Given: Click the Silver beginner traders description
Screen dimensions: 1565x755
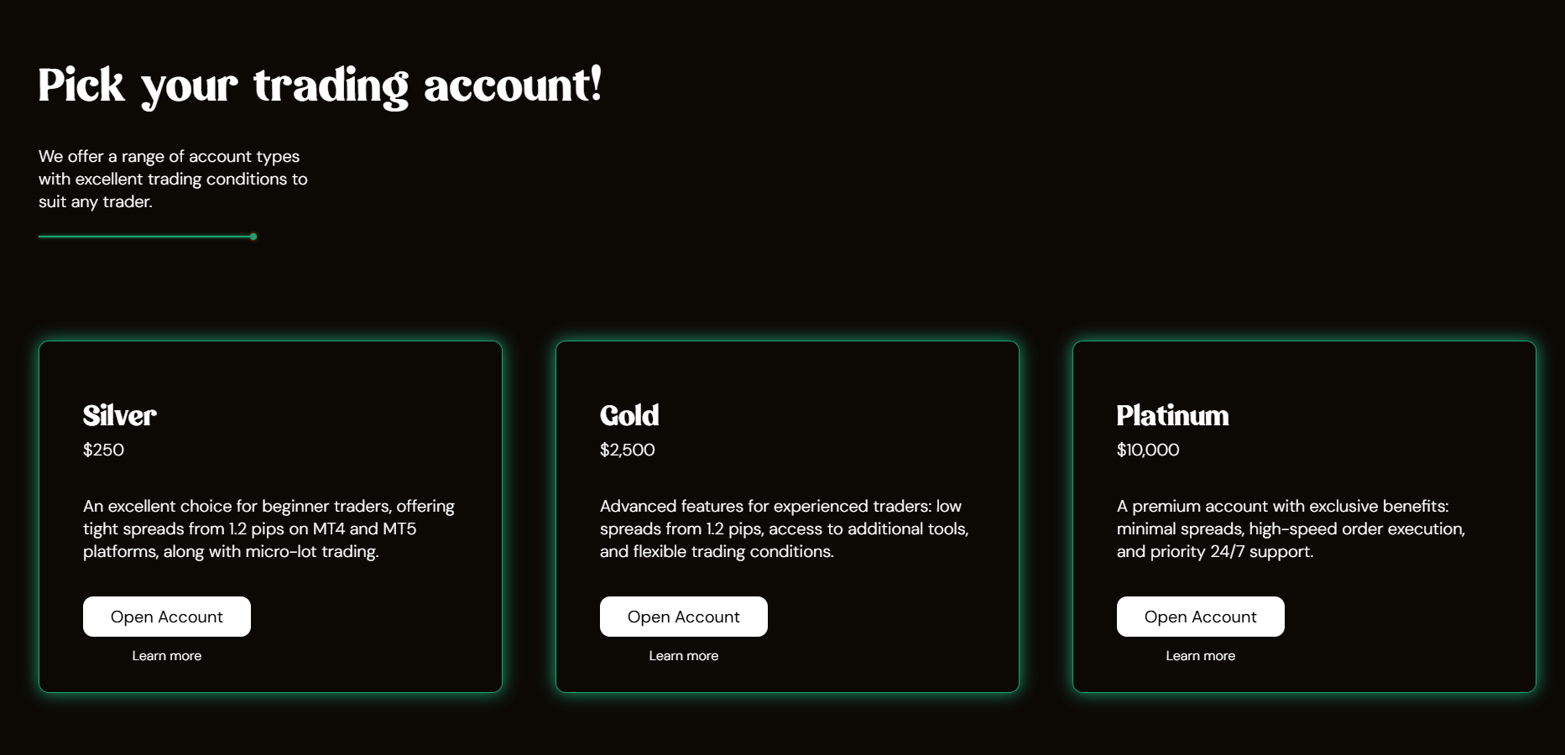Looking at the screenshot, I should point(269,528).
